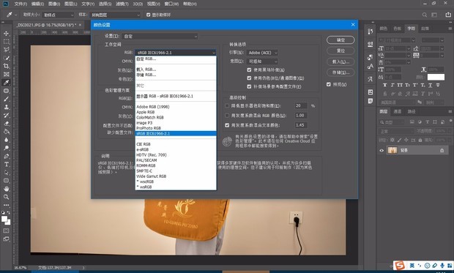Viewport: 454px width, 273px height.
Task: Toggle the Preview checkbox in dialog
Action: (328, 84)
